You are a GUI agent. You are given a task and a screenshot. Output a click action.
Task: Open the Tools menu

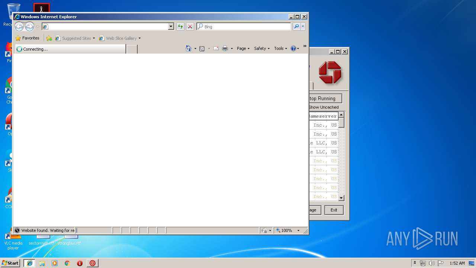(x=281, y=48)
